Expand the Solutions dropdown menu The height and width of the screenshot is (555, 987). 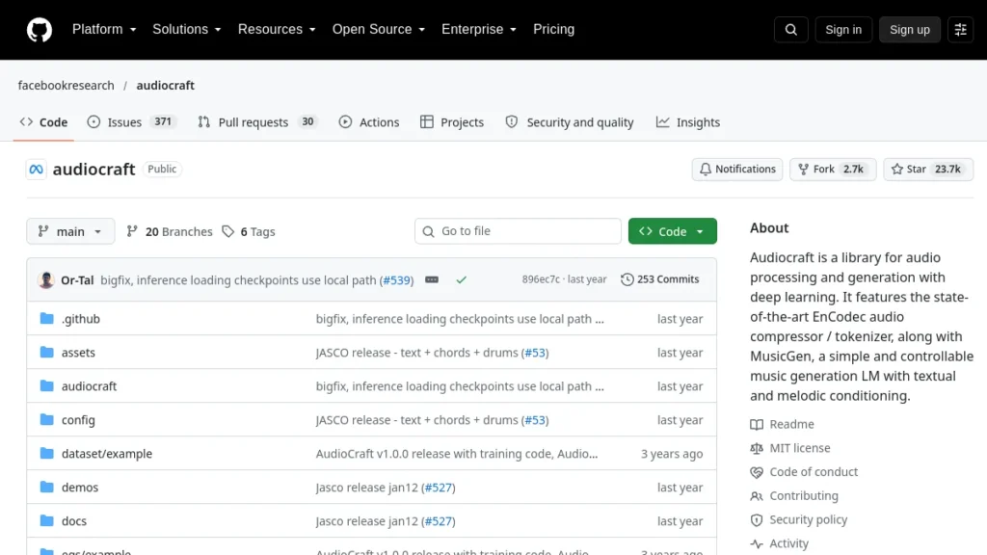187,30
